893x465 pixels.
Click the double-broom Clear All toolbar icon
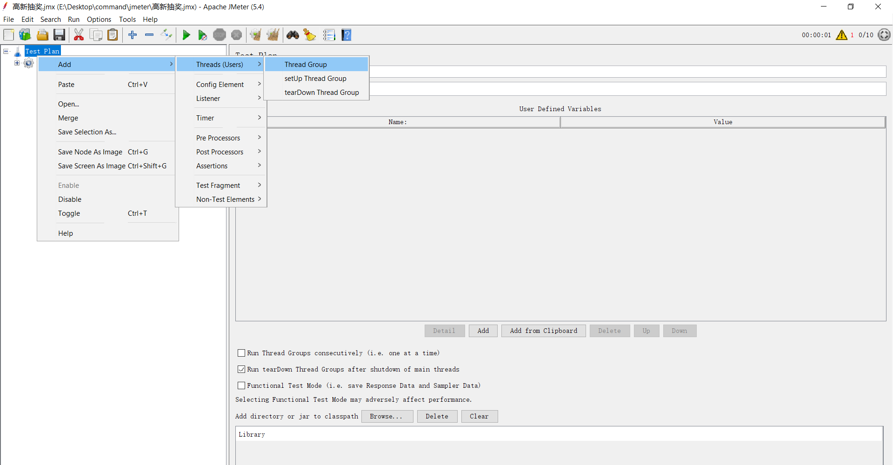[273, 35]
